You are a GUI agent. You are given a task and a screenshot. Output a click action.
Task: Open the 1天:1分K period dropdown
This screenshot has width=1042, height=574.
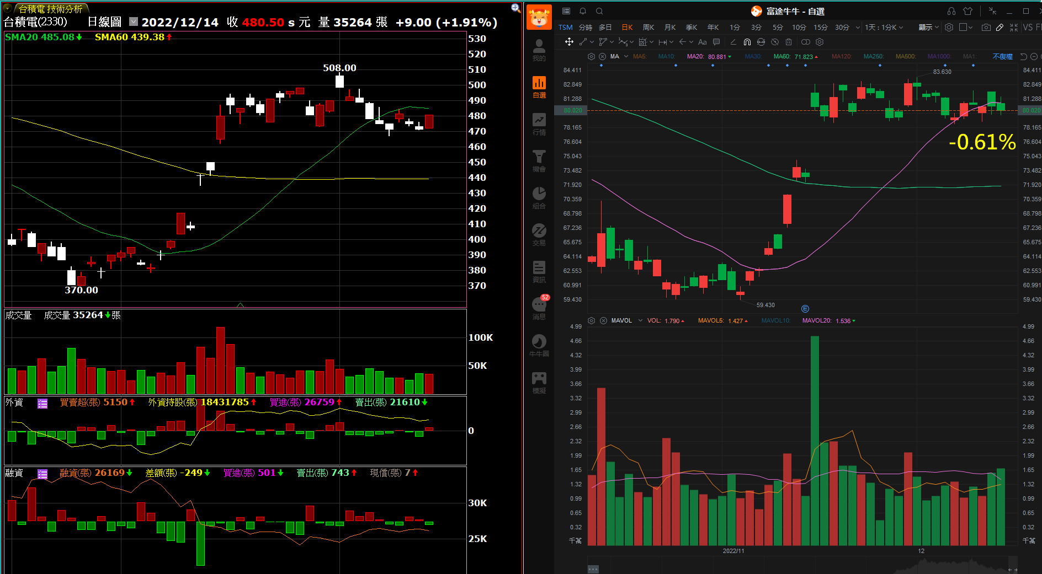coord(884,27)
